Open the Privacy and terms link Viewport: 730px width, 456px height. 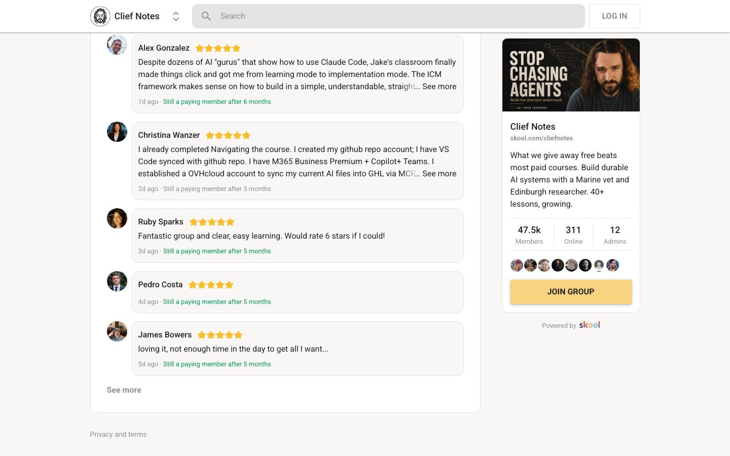(118, 434)
